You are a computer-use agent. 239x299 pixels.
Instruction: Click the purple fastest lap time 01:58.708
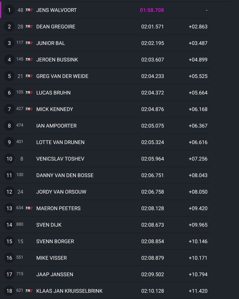coord(152,10)
